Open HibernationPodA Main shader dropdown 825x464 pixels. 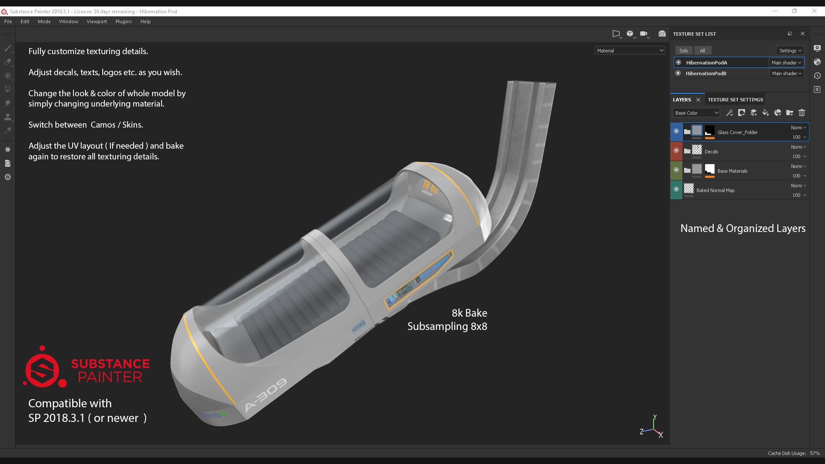[786, 63]
